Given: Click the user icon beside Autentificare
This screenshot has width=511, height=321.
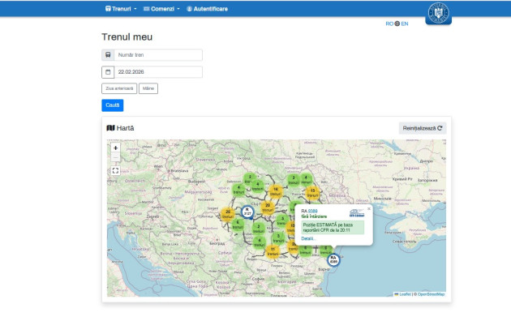Looking at the screenshot, I should (x=189, y=9).
